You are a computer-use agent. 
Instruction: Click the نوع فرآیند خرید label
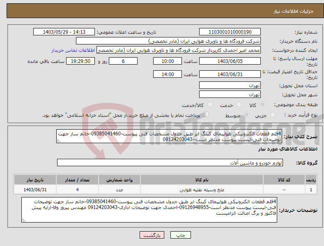coord(301,115)
